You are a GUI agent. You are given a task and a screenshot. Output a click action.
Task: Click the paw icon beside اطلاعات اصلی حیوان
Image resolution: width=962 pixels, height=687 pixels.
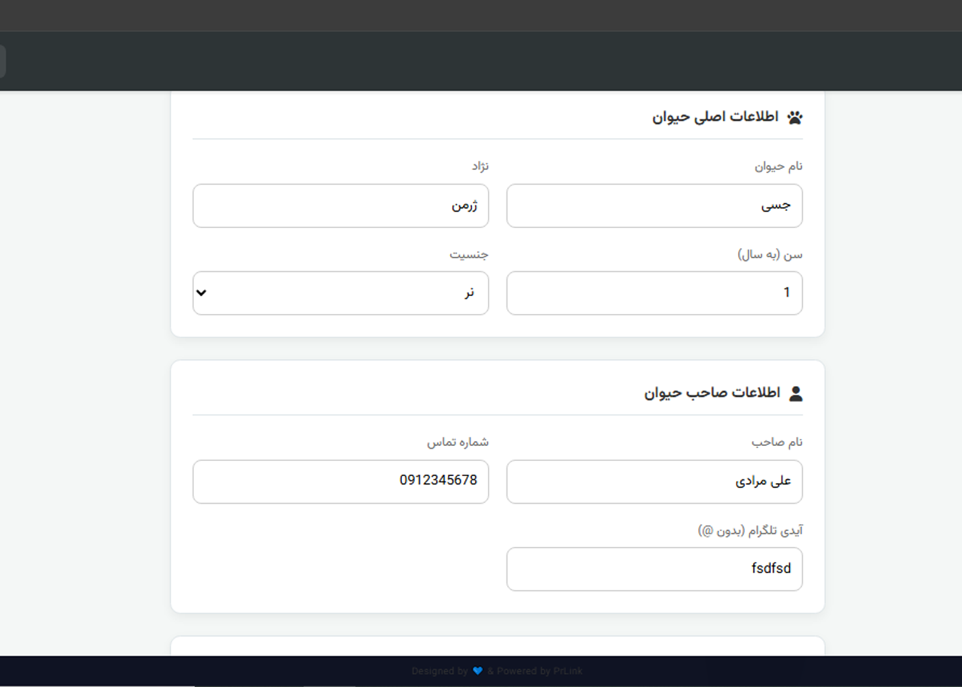795,117
